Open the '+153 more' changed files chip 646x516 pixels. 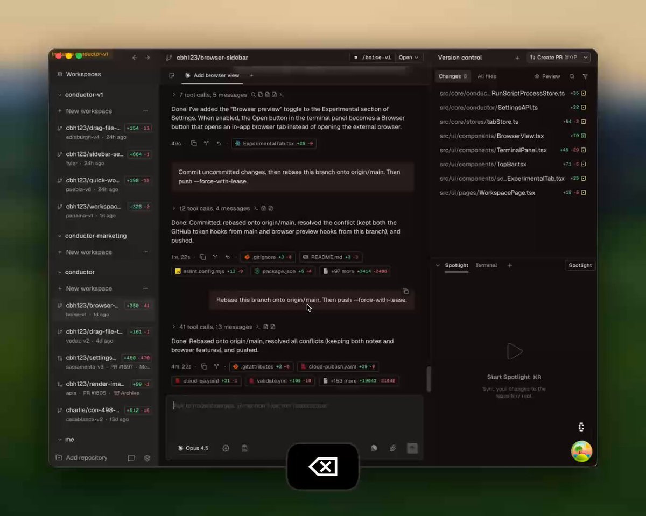pos(359,381)
